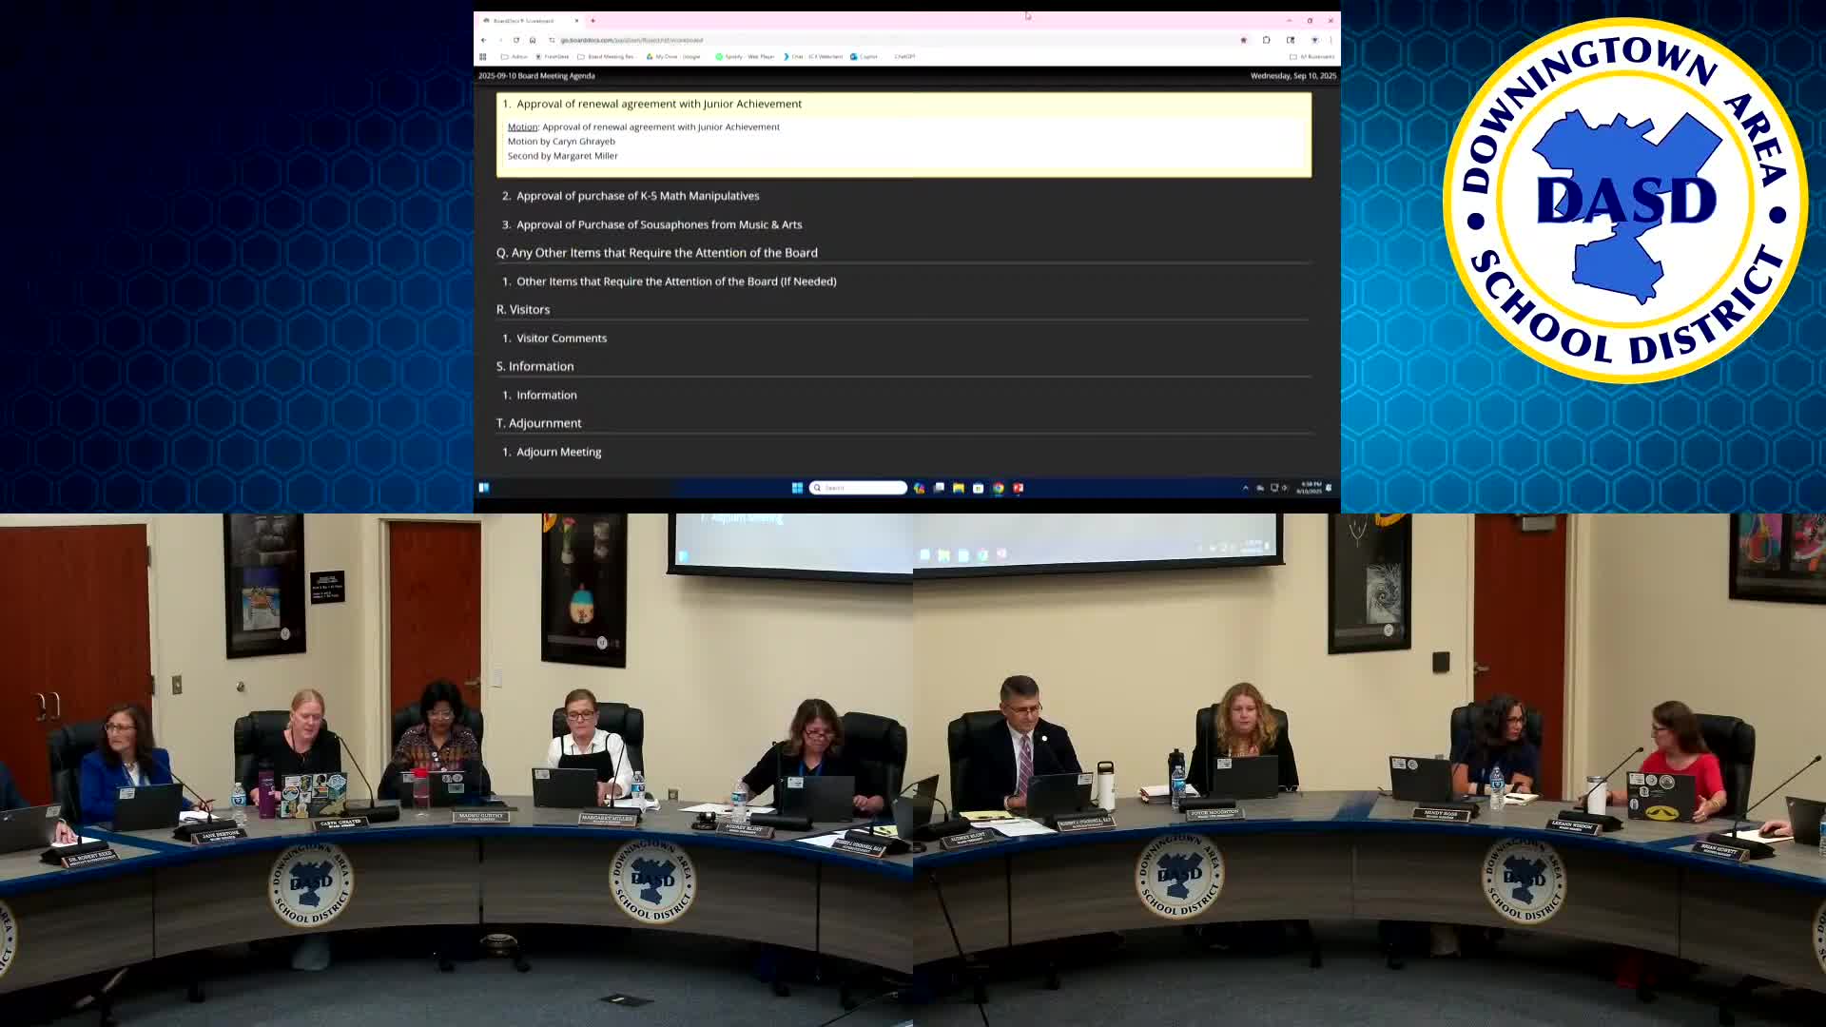1826x1027 pixels.
Task: Open File Explorer from the taskbar
Action: [x=959, y=488]
